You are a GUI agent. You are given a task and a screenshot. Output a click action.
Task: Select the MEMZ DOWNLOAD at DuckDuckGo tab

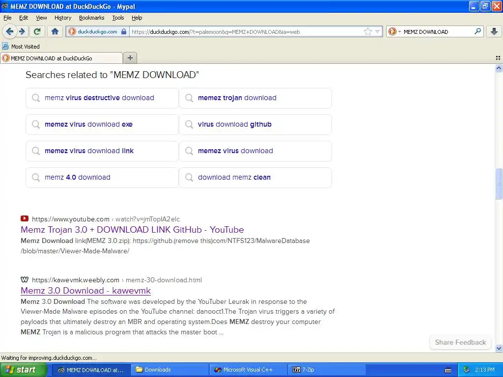pyautogui.click(x=61, y=58)
